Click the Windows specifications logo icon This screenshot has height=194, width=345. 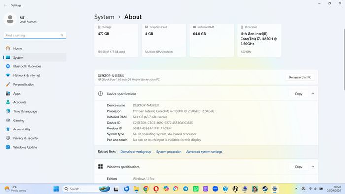[100, 167]
